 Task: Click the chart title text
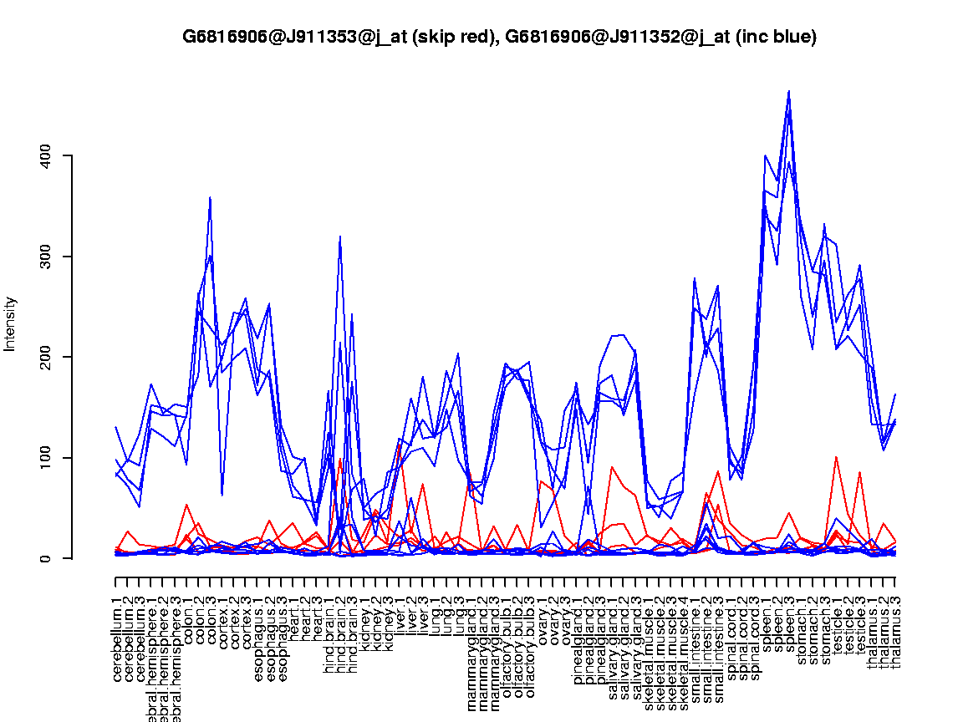point(499,37)
